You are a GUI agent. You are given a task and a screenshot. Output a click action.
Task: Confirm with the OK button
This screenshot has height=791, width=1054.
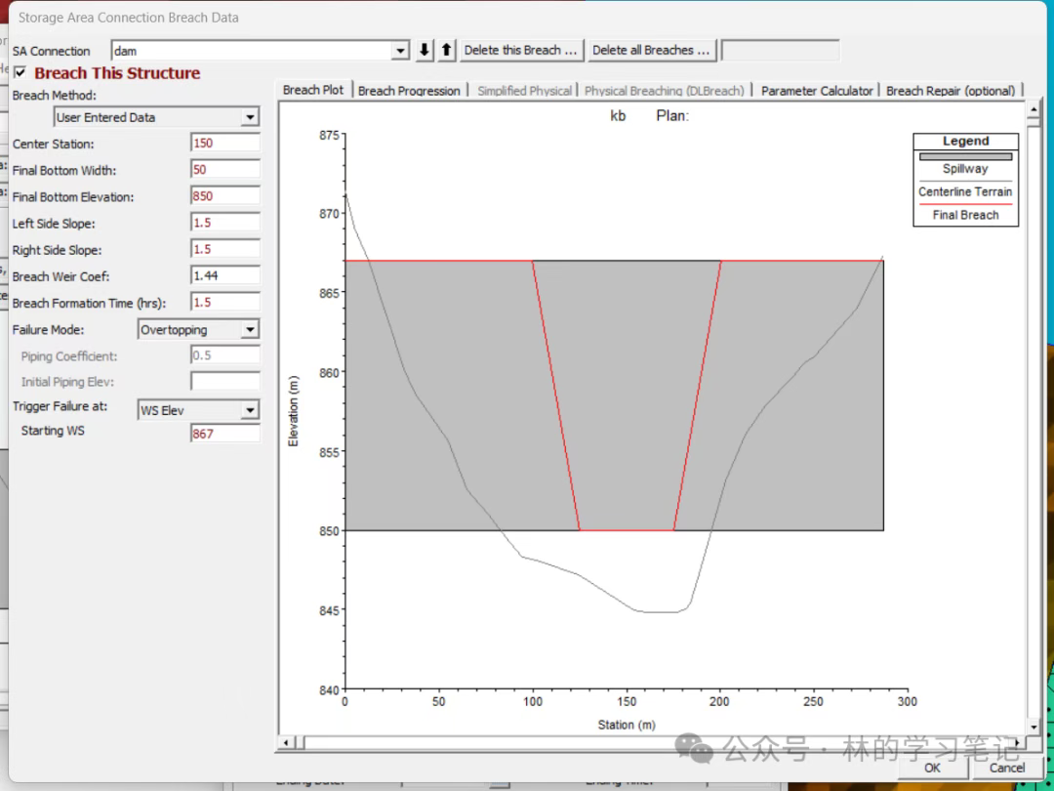click(932, 768)
